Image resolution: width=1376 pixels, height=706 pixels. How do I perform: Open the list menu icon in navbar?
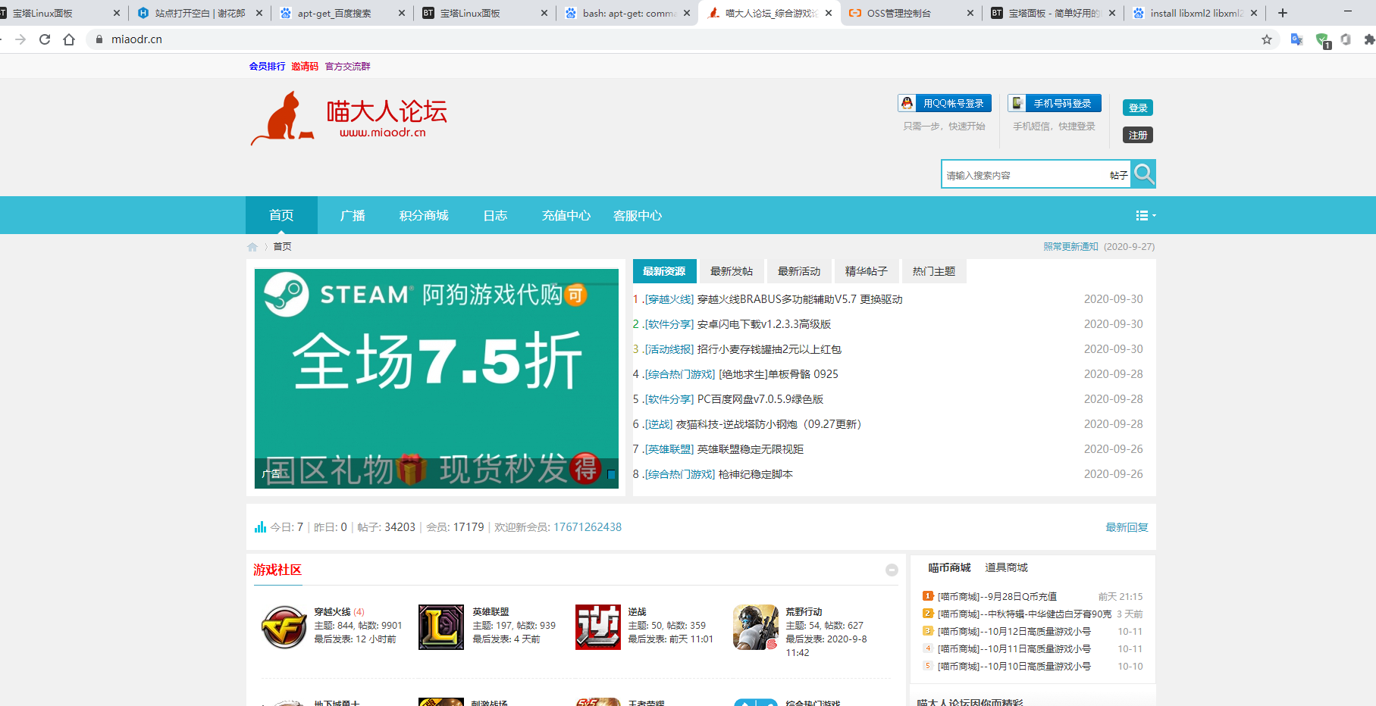coord(1145,216)
